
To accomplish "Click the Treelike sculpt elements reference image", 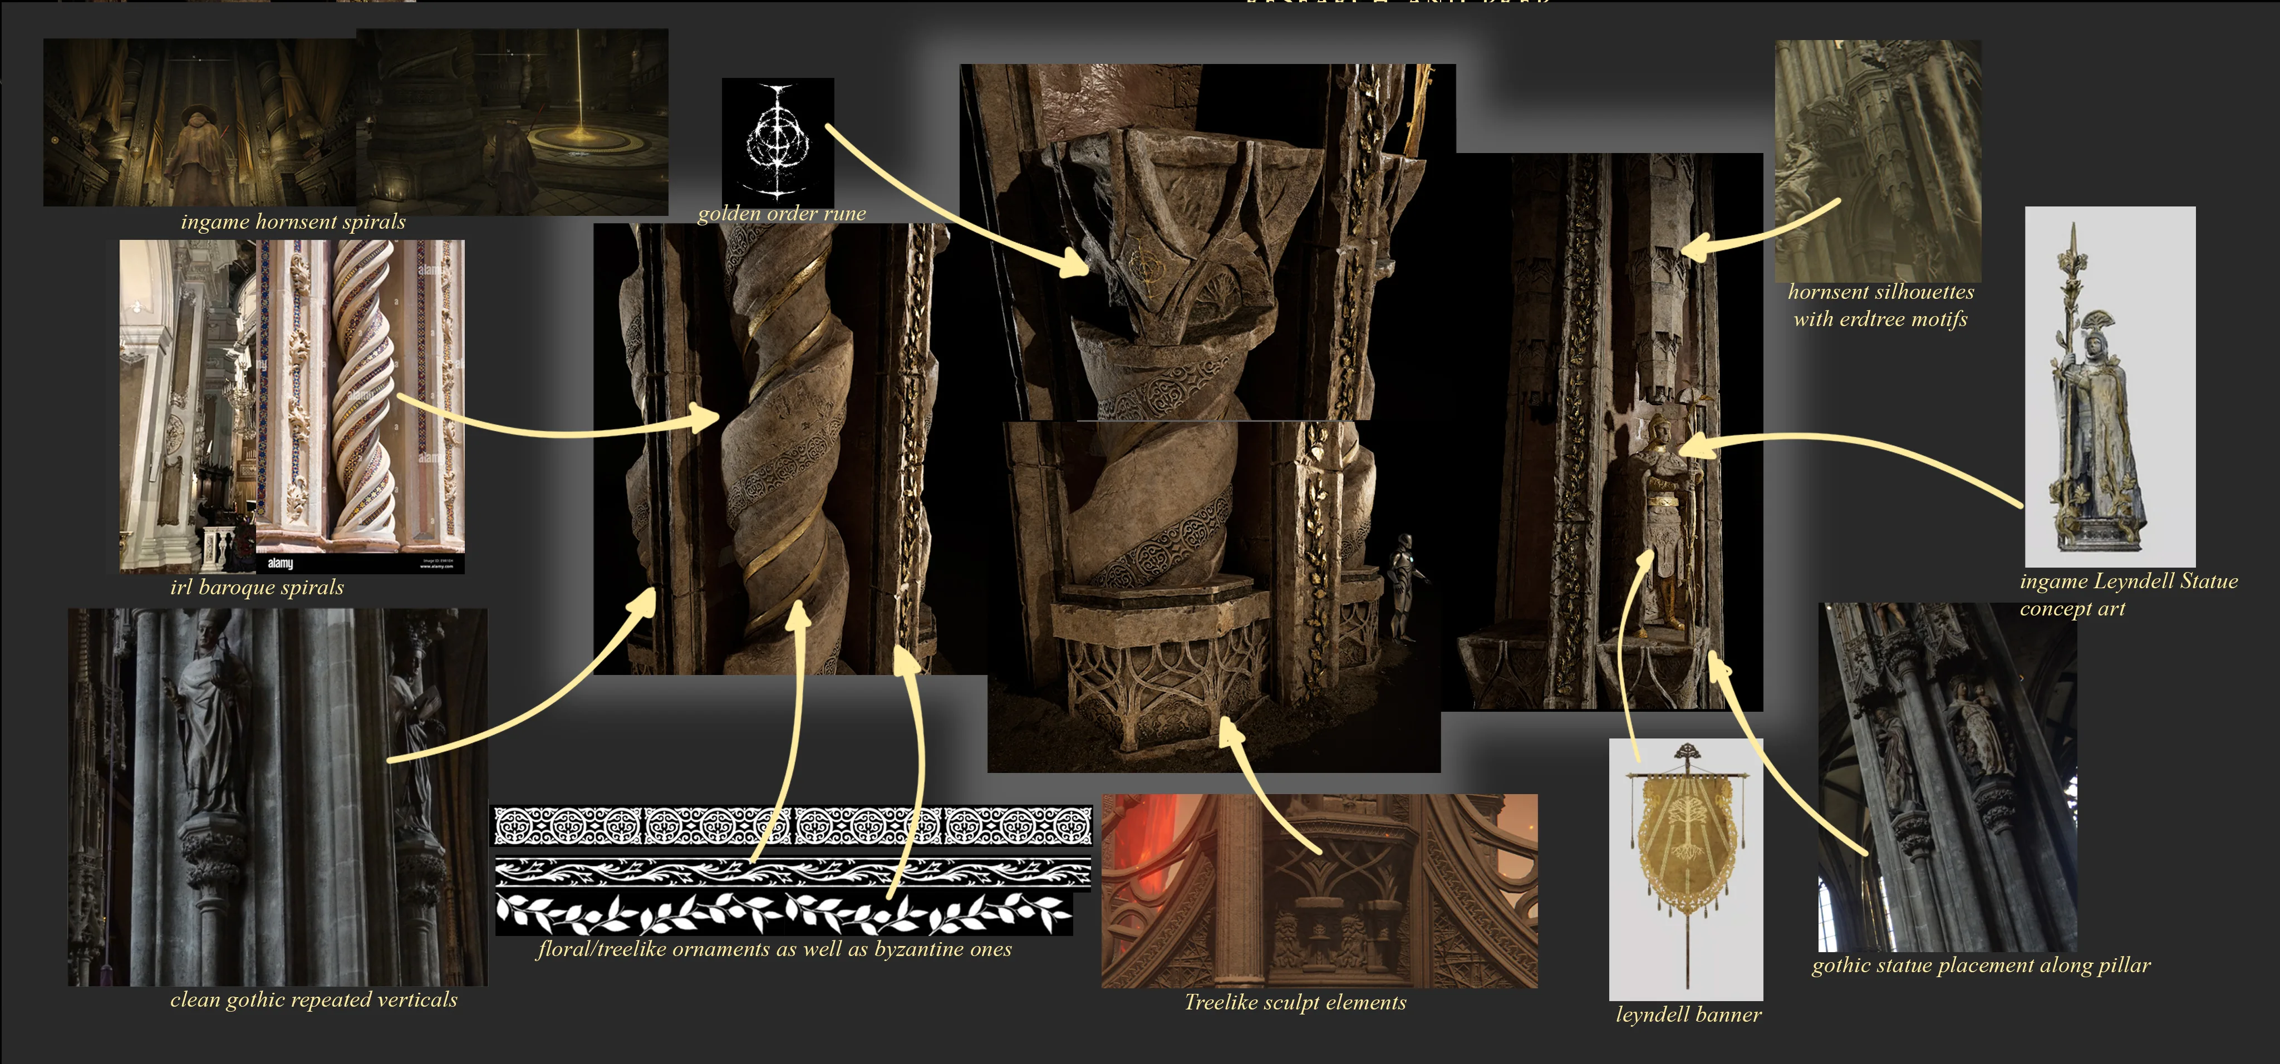I will [x=1319, y=890].
